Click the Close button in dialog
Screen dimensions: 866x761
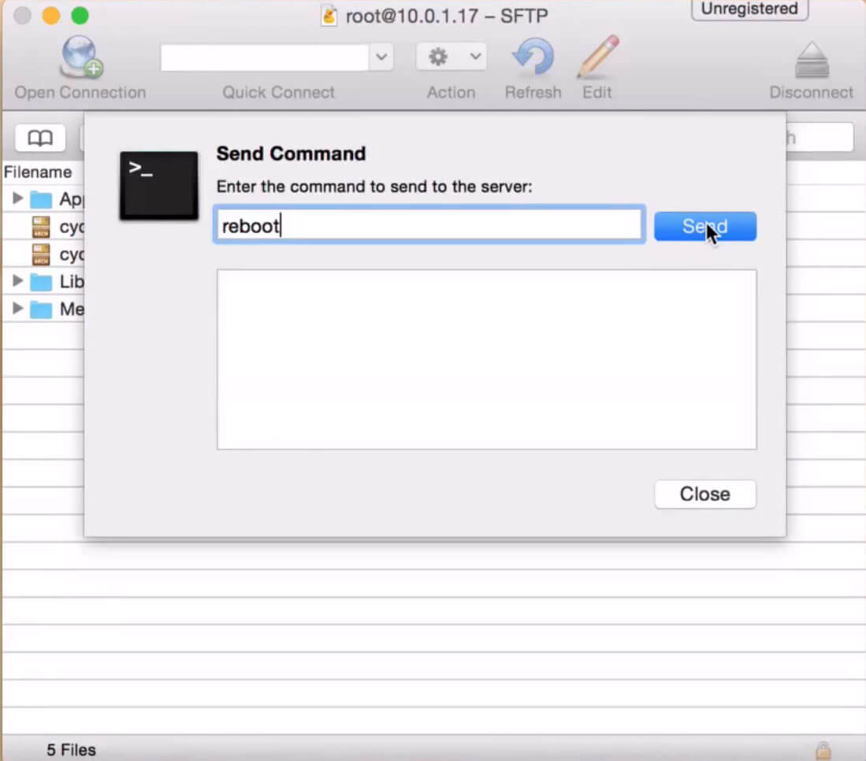(704, 494)
